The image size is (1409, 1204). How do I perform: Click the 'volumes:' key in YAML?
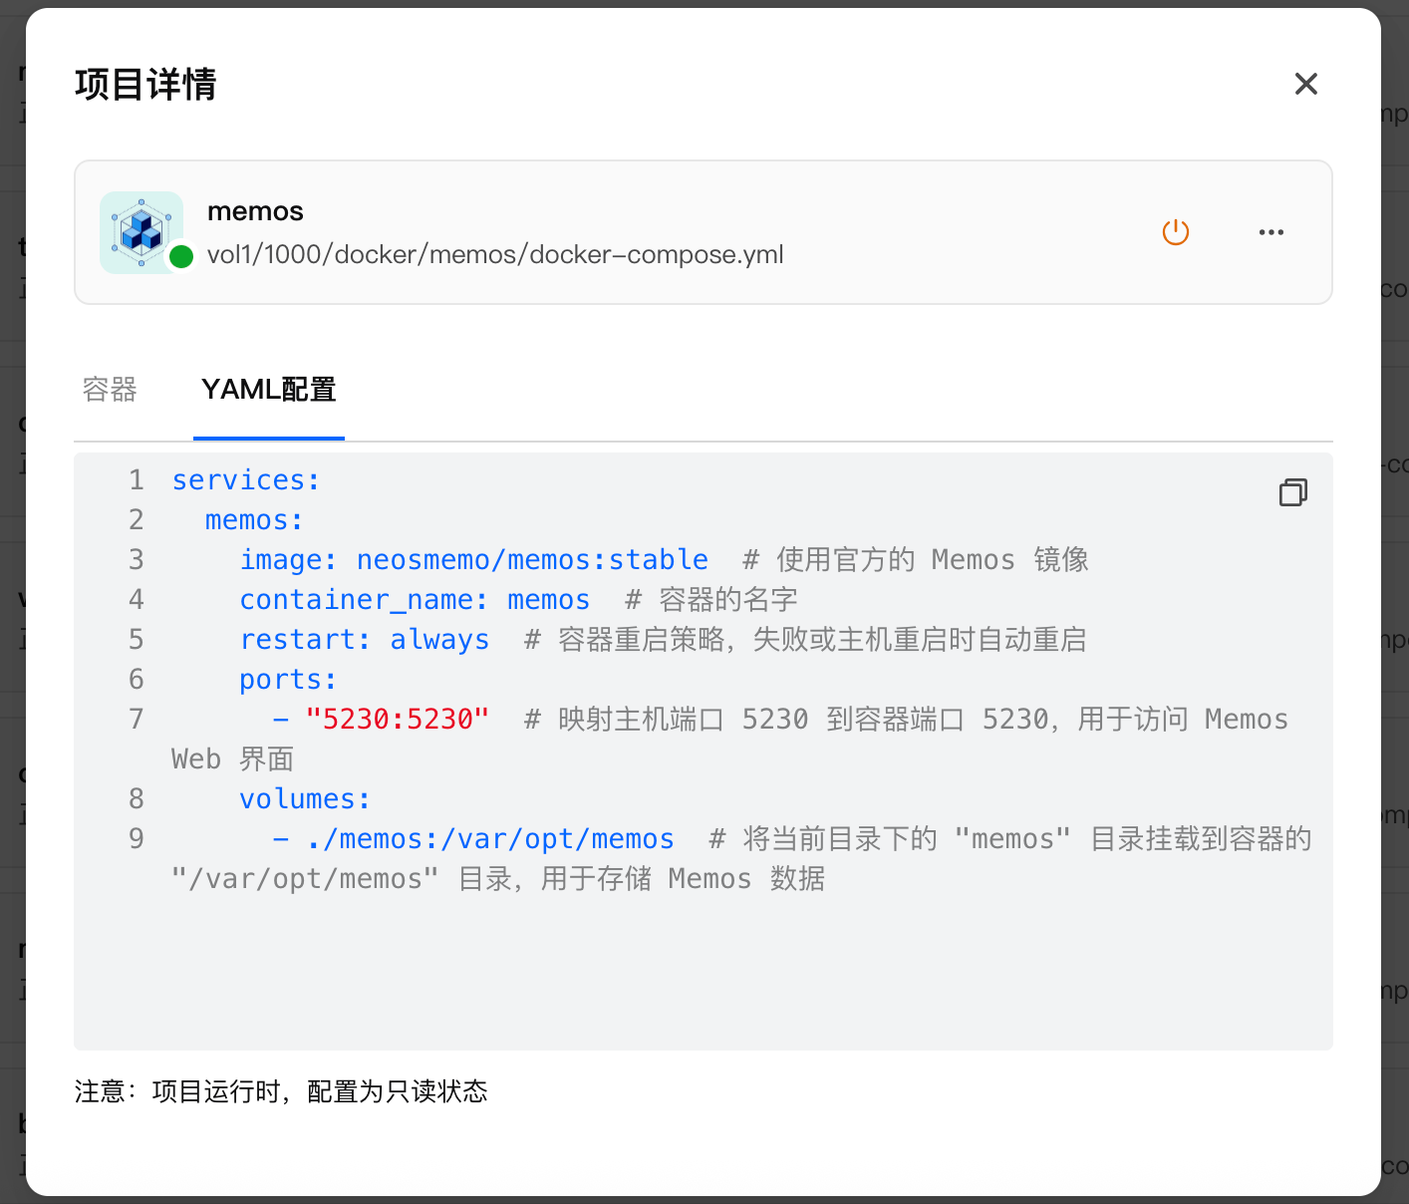click(x=304, y=799)
